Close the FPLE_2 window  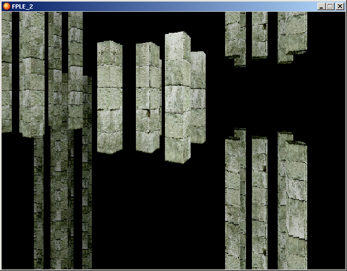click(x=340, y=6)
